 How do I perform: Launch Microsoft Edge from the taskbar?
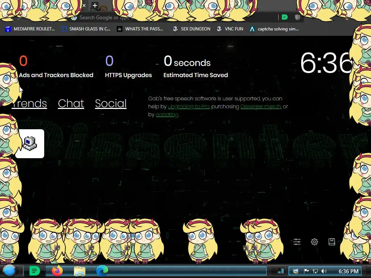[x=102, y=271]
